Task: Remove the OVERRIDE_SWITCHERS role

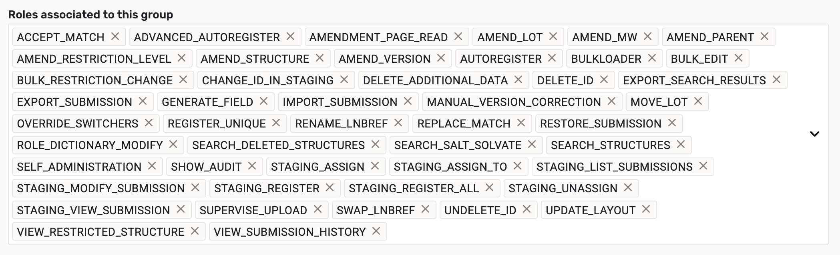Action: click(x=149, y=123)
